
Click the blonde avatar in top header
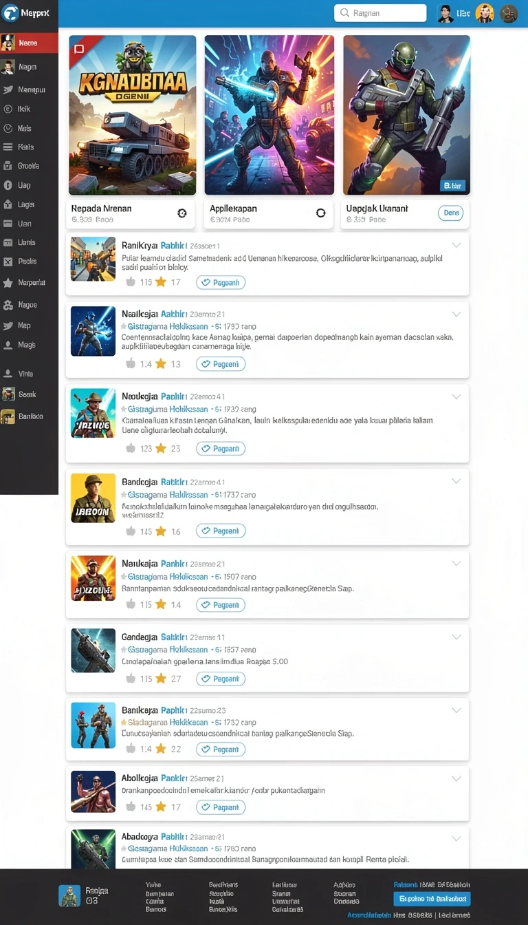click(x=485, y=13)
